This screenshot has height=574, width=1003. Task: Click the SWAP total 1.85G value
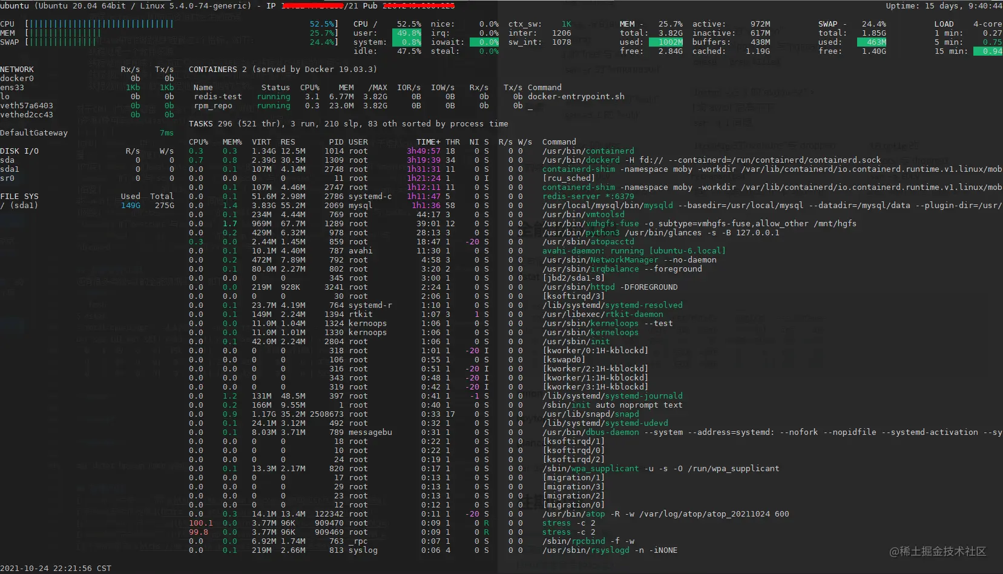pos(874,33)
